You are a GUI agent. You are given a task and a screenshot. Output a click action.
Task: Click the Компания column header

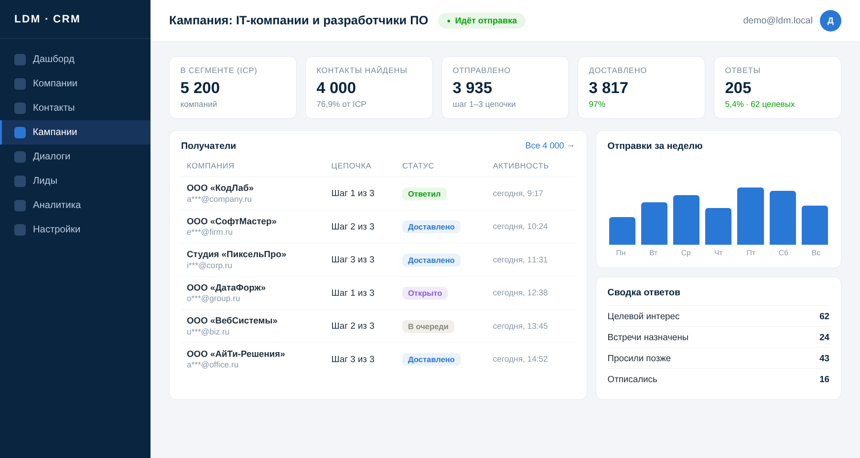tap(211, 166)
